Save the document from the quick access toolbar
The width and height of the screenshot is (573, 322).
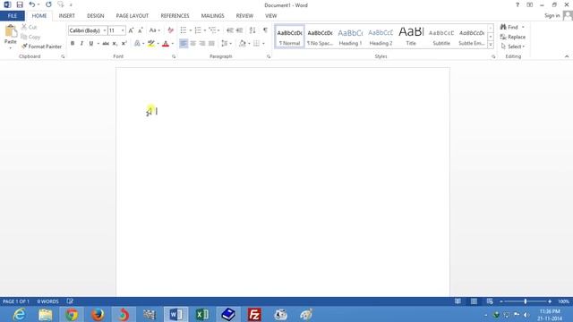tap(20, 4)
